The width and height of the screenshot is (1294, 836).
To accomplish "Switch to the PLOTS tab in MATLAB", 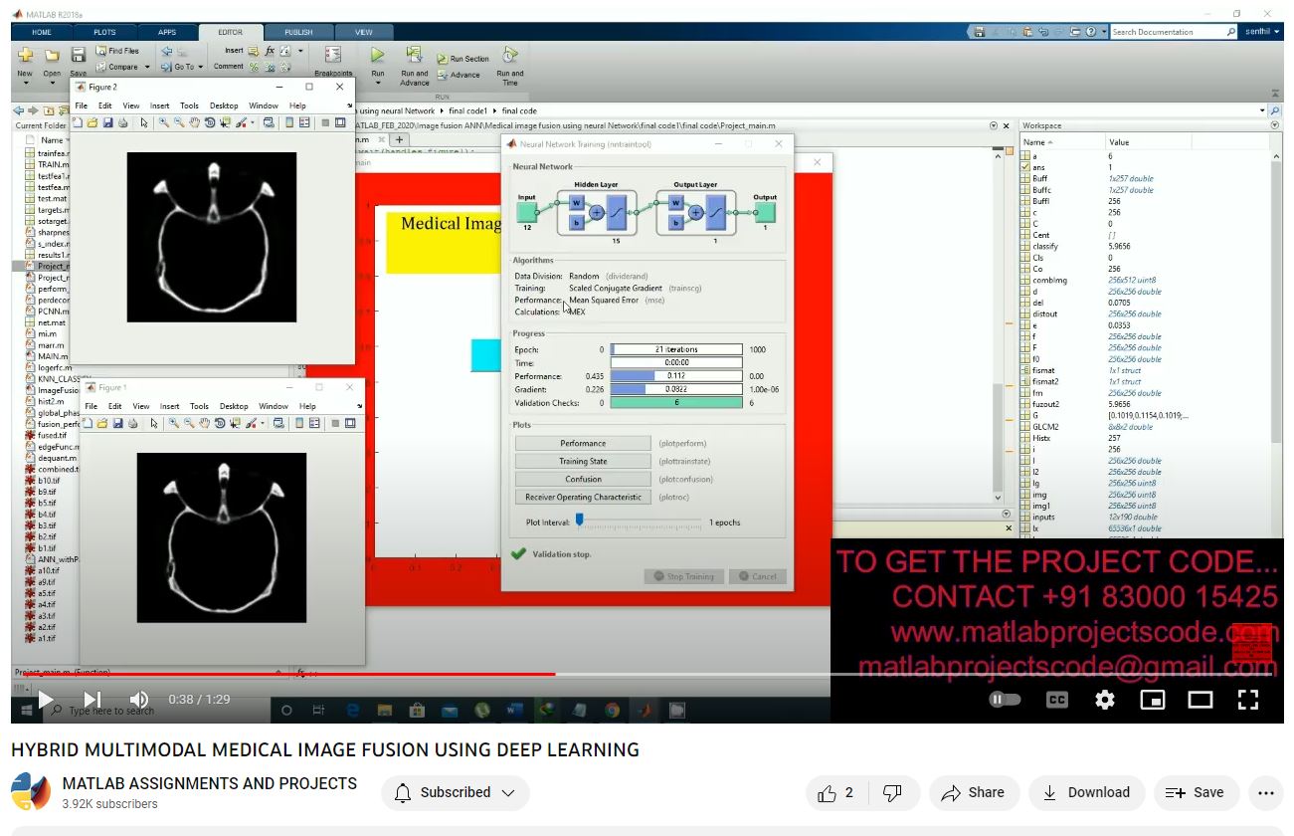I will tap(104, 32).
